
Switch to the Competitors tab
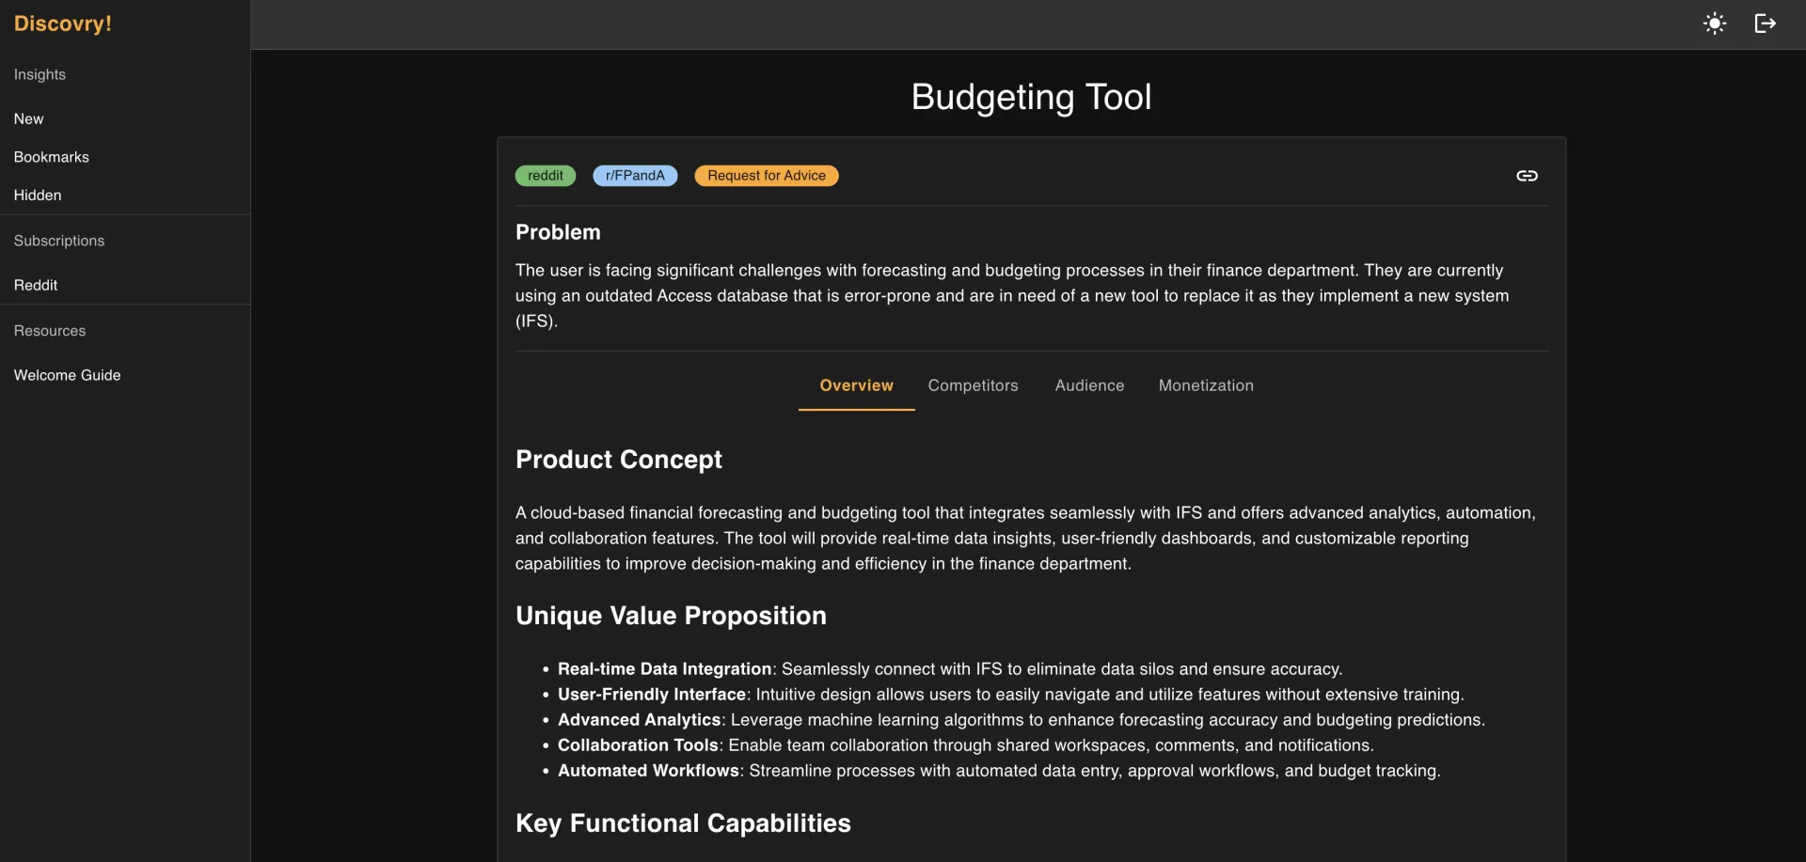click(x=973, y=385)
